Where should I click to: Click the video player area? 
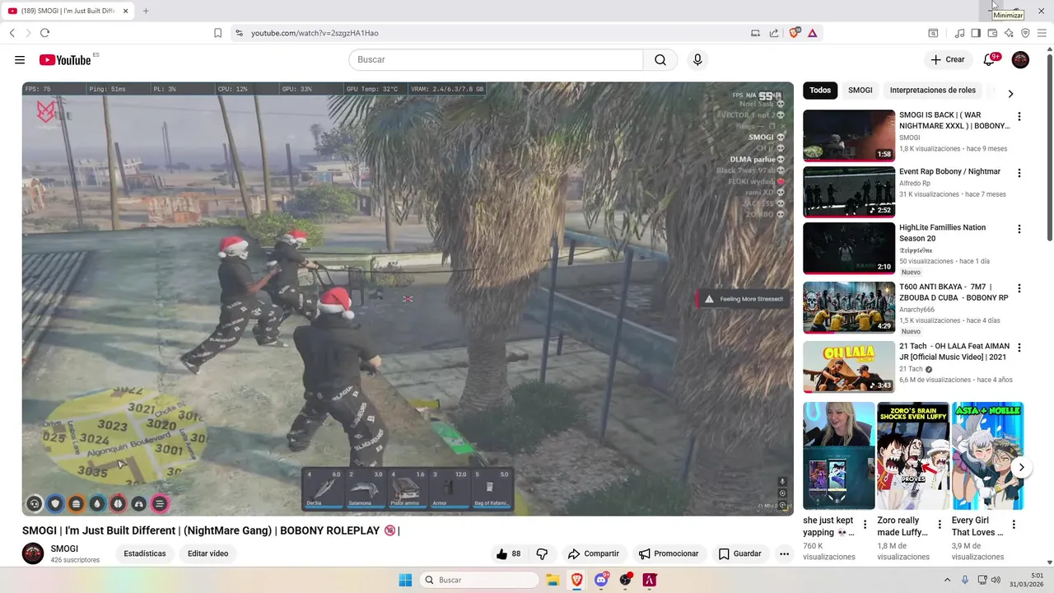tap(408, 298)
